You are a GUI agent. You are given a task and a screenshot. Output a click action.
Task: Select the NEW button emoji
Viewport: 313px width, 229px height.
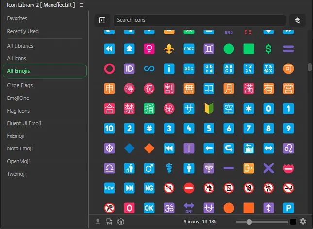[x=109, y=188]
